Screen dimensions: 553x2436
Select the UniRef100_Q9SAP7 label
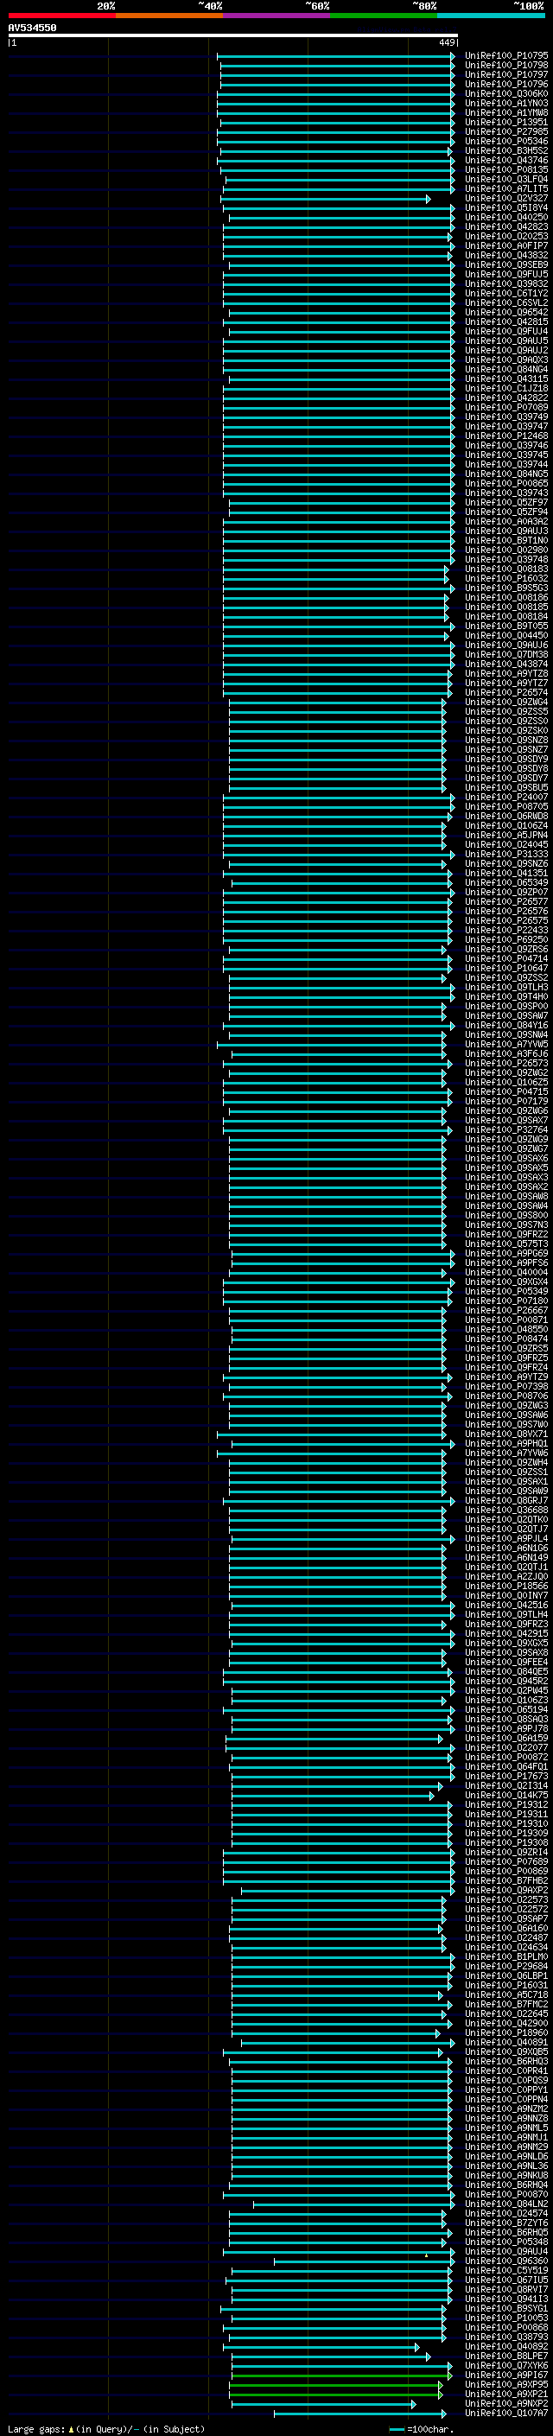tap(506, 1918)
